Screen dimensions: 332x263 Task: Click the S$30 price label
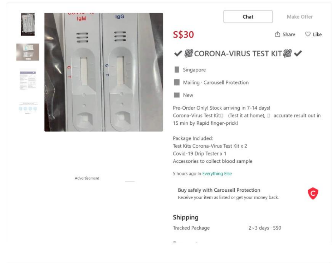(184, 34)
